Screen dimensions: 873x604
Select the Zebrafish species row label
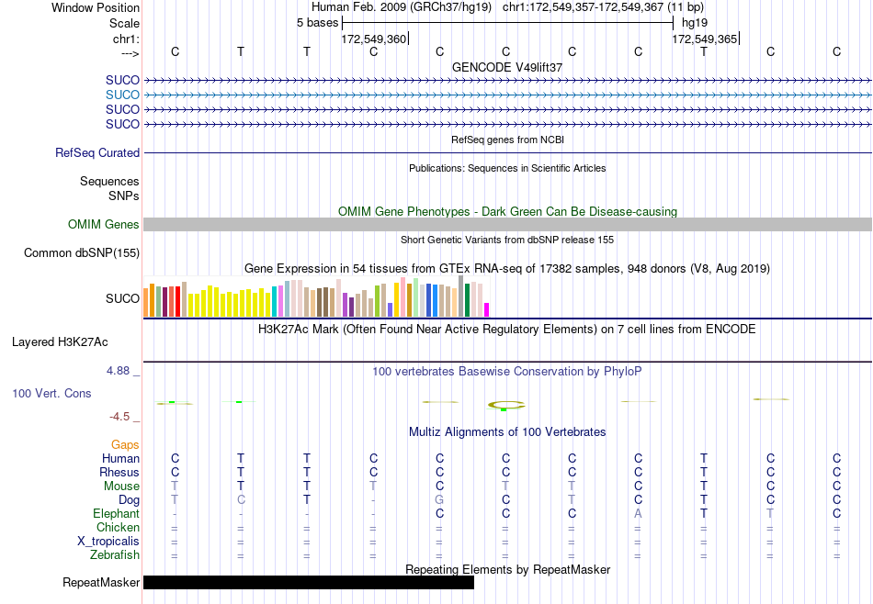(x=115, y=554)
